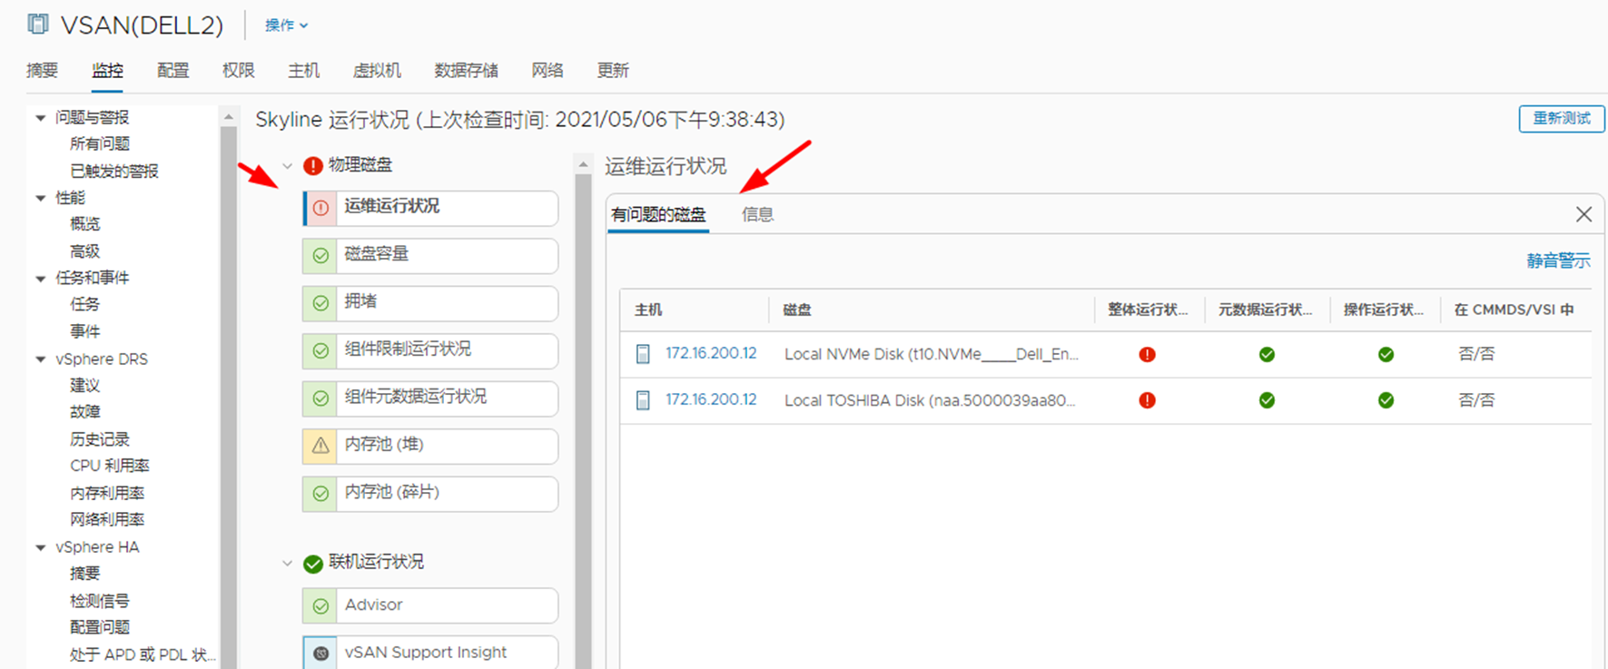Collapse the 联机运行状况 health group
This screenshot has width=1608, height=669.
(287, 564)
